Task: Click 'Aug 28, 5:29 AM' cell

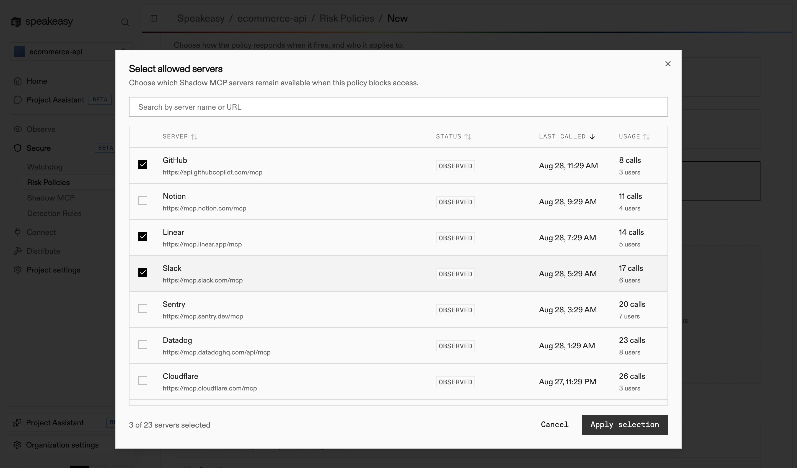Action: coord(568,274)
